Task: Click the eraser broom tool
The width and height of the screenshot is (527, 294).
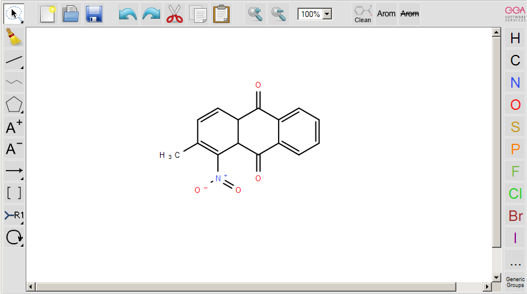Action: (14, 37)
